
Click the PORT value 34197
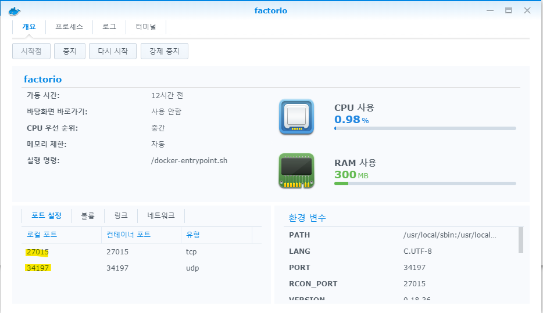[x=415, y=267]
